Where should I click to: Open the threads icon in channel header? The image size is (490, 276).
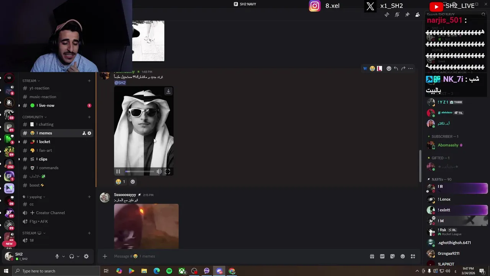tap(387, 15)
